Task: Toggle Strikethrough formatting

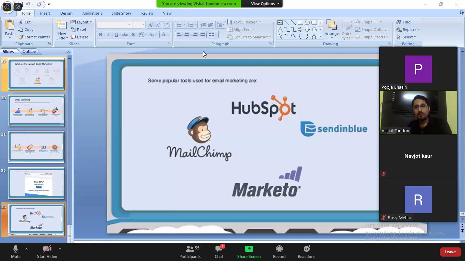Action: pyautogui.click(x=125, y=35)
